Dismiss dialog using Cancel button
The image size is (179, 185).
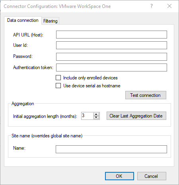[x=152, y=176]
